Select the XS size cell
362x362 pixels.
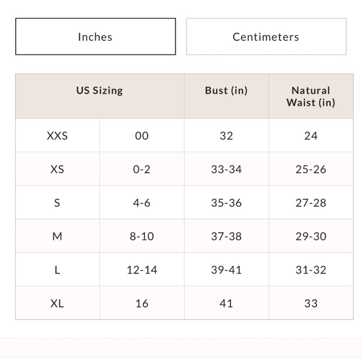pos(58,169)
